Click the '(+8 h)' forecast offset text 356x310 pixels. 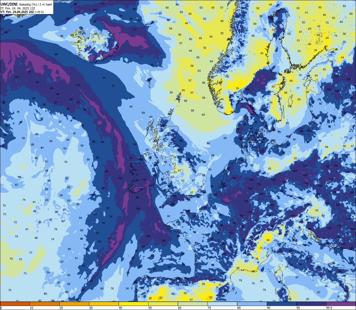click(x=39, y=12)
